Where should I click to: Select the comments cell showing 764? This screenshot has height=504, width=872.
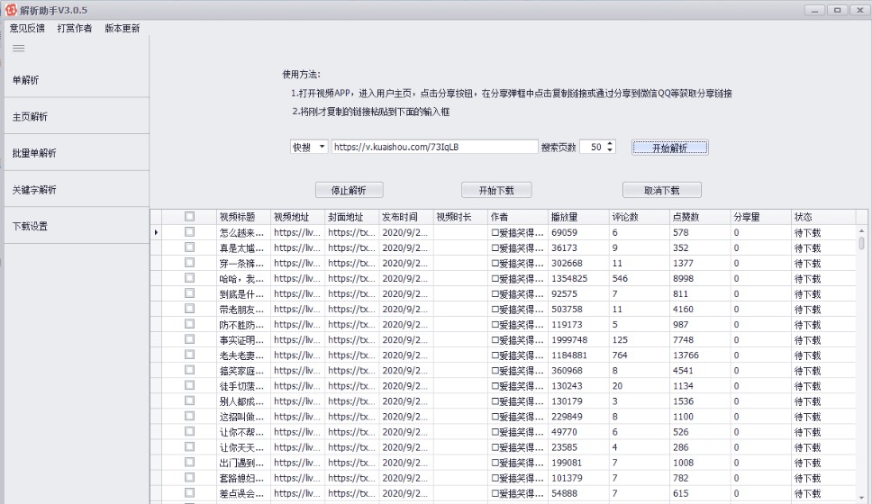click(x=640, y=355)
